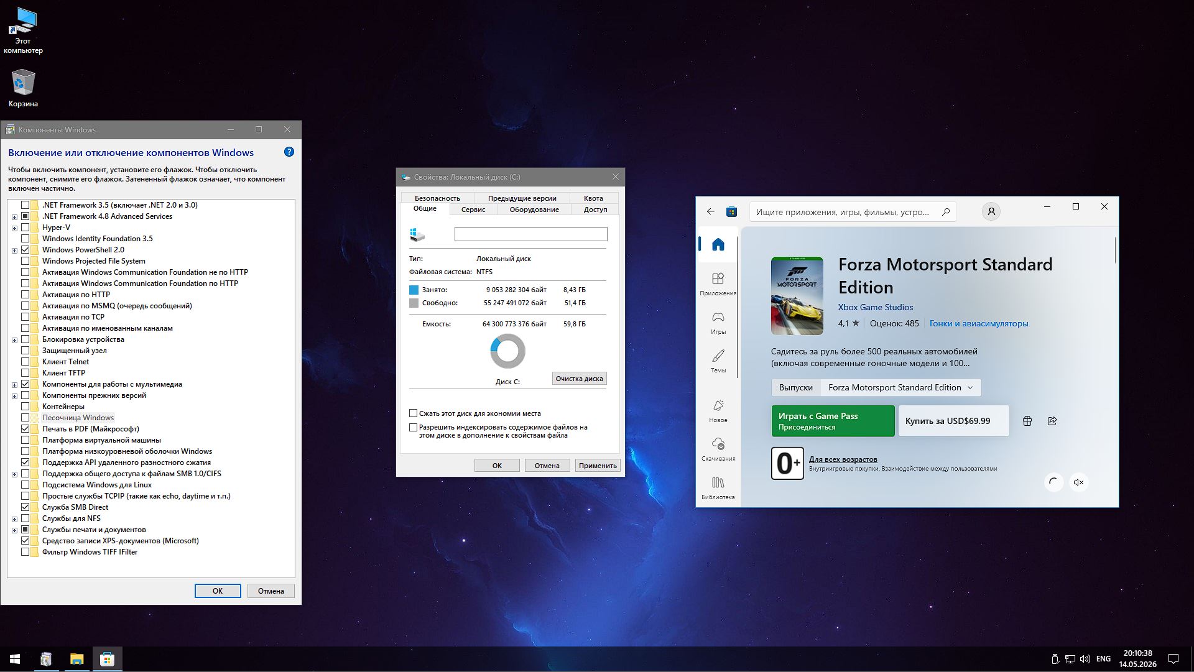Click the File Explorer taskbar icon
1194x672 pixels.
(x=76, y=659)
